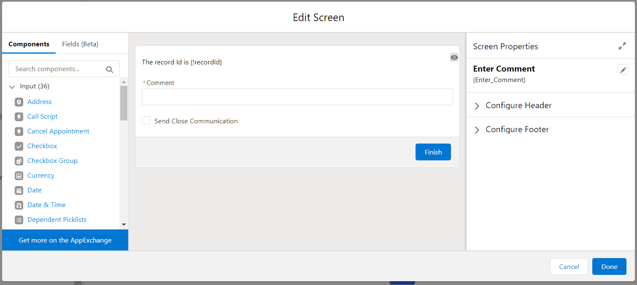
Task: Click the Checkbox component icon
Action: [19, 146]
